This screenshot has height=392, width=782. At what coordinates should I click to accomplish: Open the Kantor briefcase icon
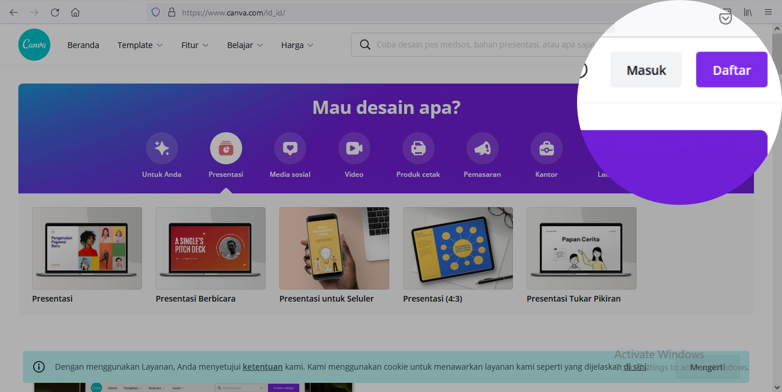546,148
